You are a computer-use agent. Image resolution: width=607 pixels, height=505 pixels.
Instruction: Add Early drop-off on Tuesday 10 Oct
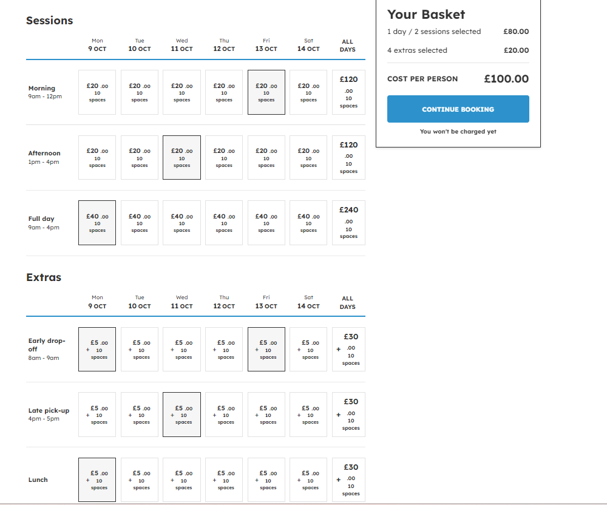click(x=140, y=349)
